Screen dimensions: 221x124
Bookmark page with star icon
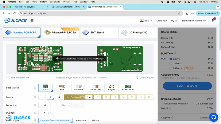(x=179, y=13)
